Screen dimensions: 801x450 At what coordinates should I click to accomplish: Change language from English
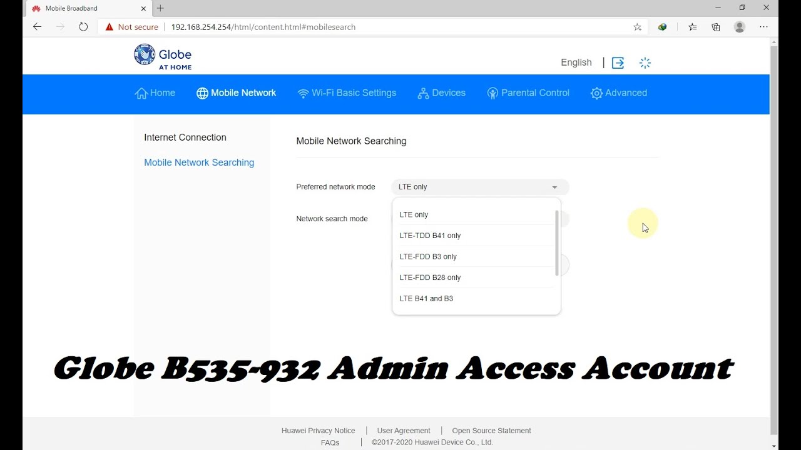[576, 62]
